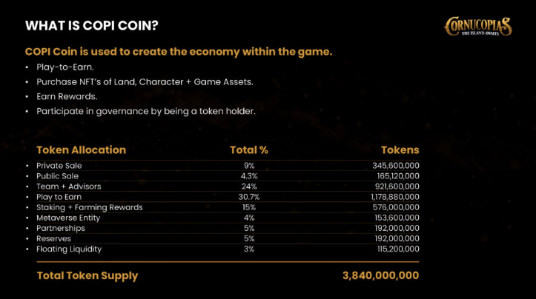The width and height of the screenshot is (536, 299).
Task: Select the 'Reserves' row label
Action: (x=53, y=239)
